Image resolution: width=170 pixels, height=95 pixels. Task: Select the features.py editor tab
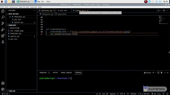[47, 11]
